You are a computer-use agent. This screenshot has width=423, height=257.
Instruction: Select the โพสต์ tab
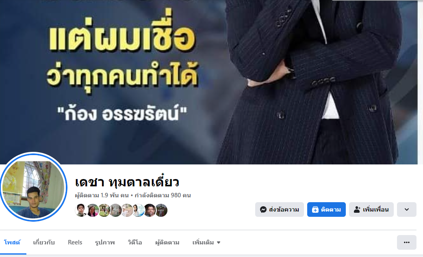[x=12, y=242]
